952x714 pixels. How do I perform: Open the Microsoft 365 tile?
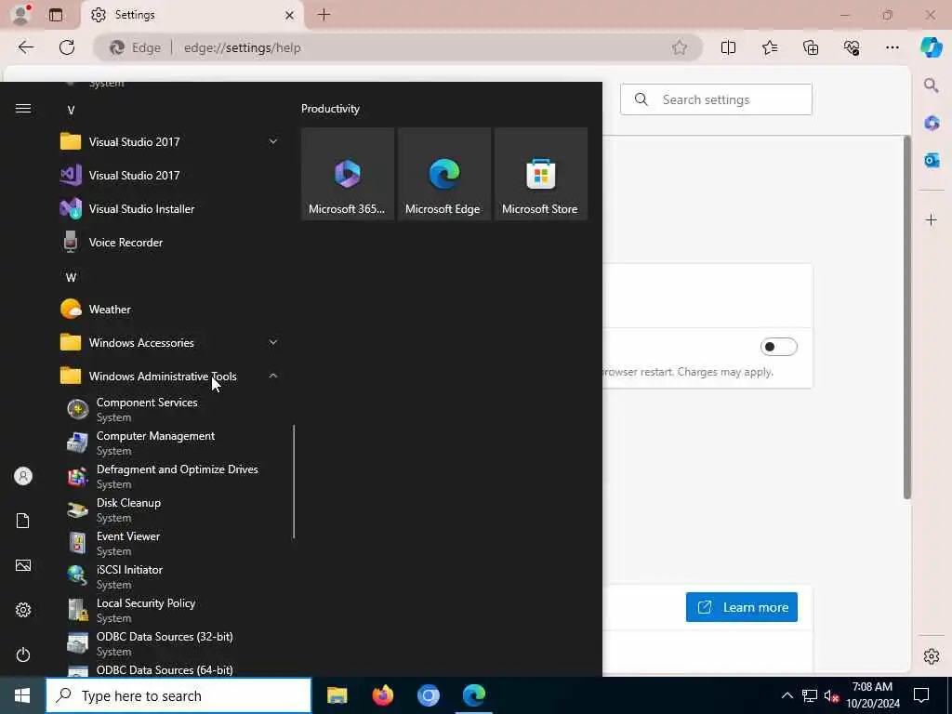click(x=348, y=174)
